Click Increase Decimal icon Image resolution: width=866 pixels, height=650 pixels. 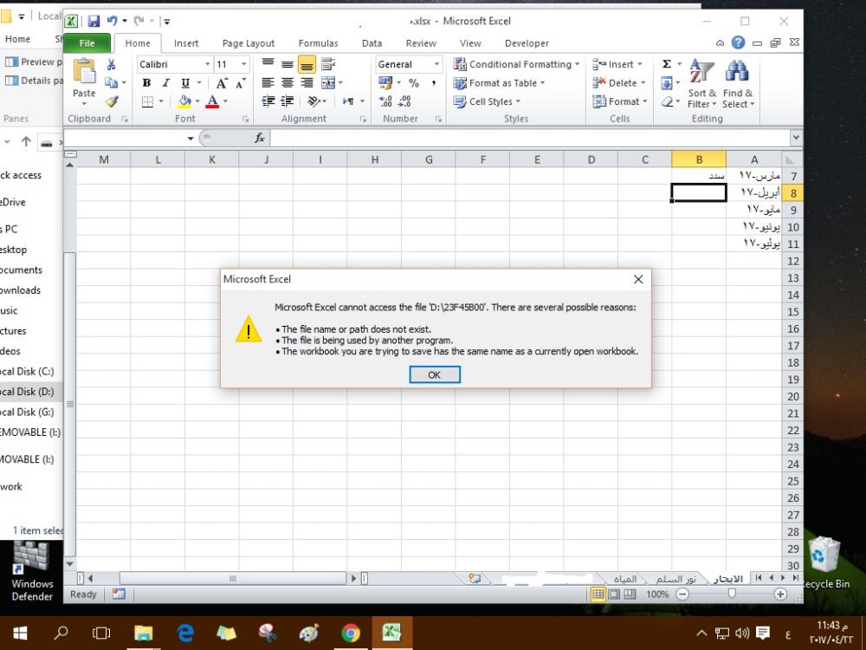385,101
